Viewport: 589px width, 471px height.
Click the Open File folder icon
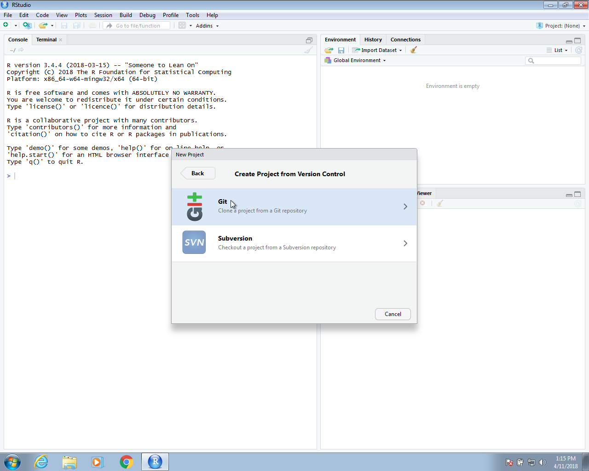point(43,25)
